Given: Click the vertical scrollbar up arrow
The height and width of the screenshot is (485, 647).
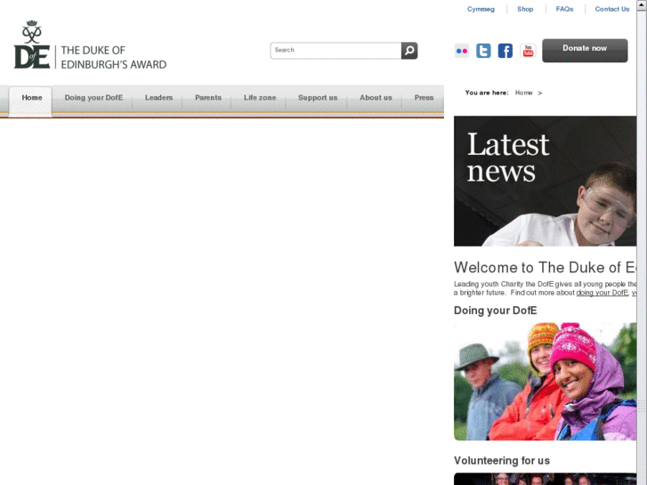Looking at the screenshot, I should pos(642,4).
